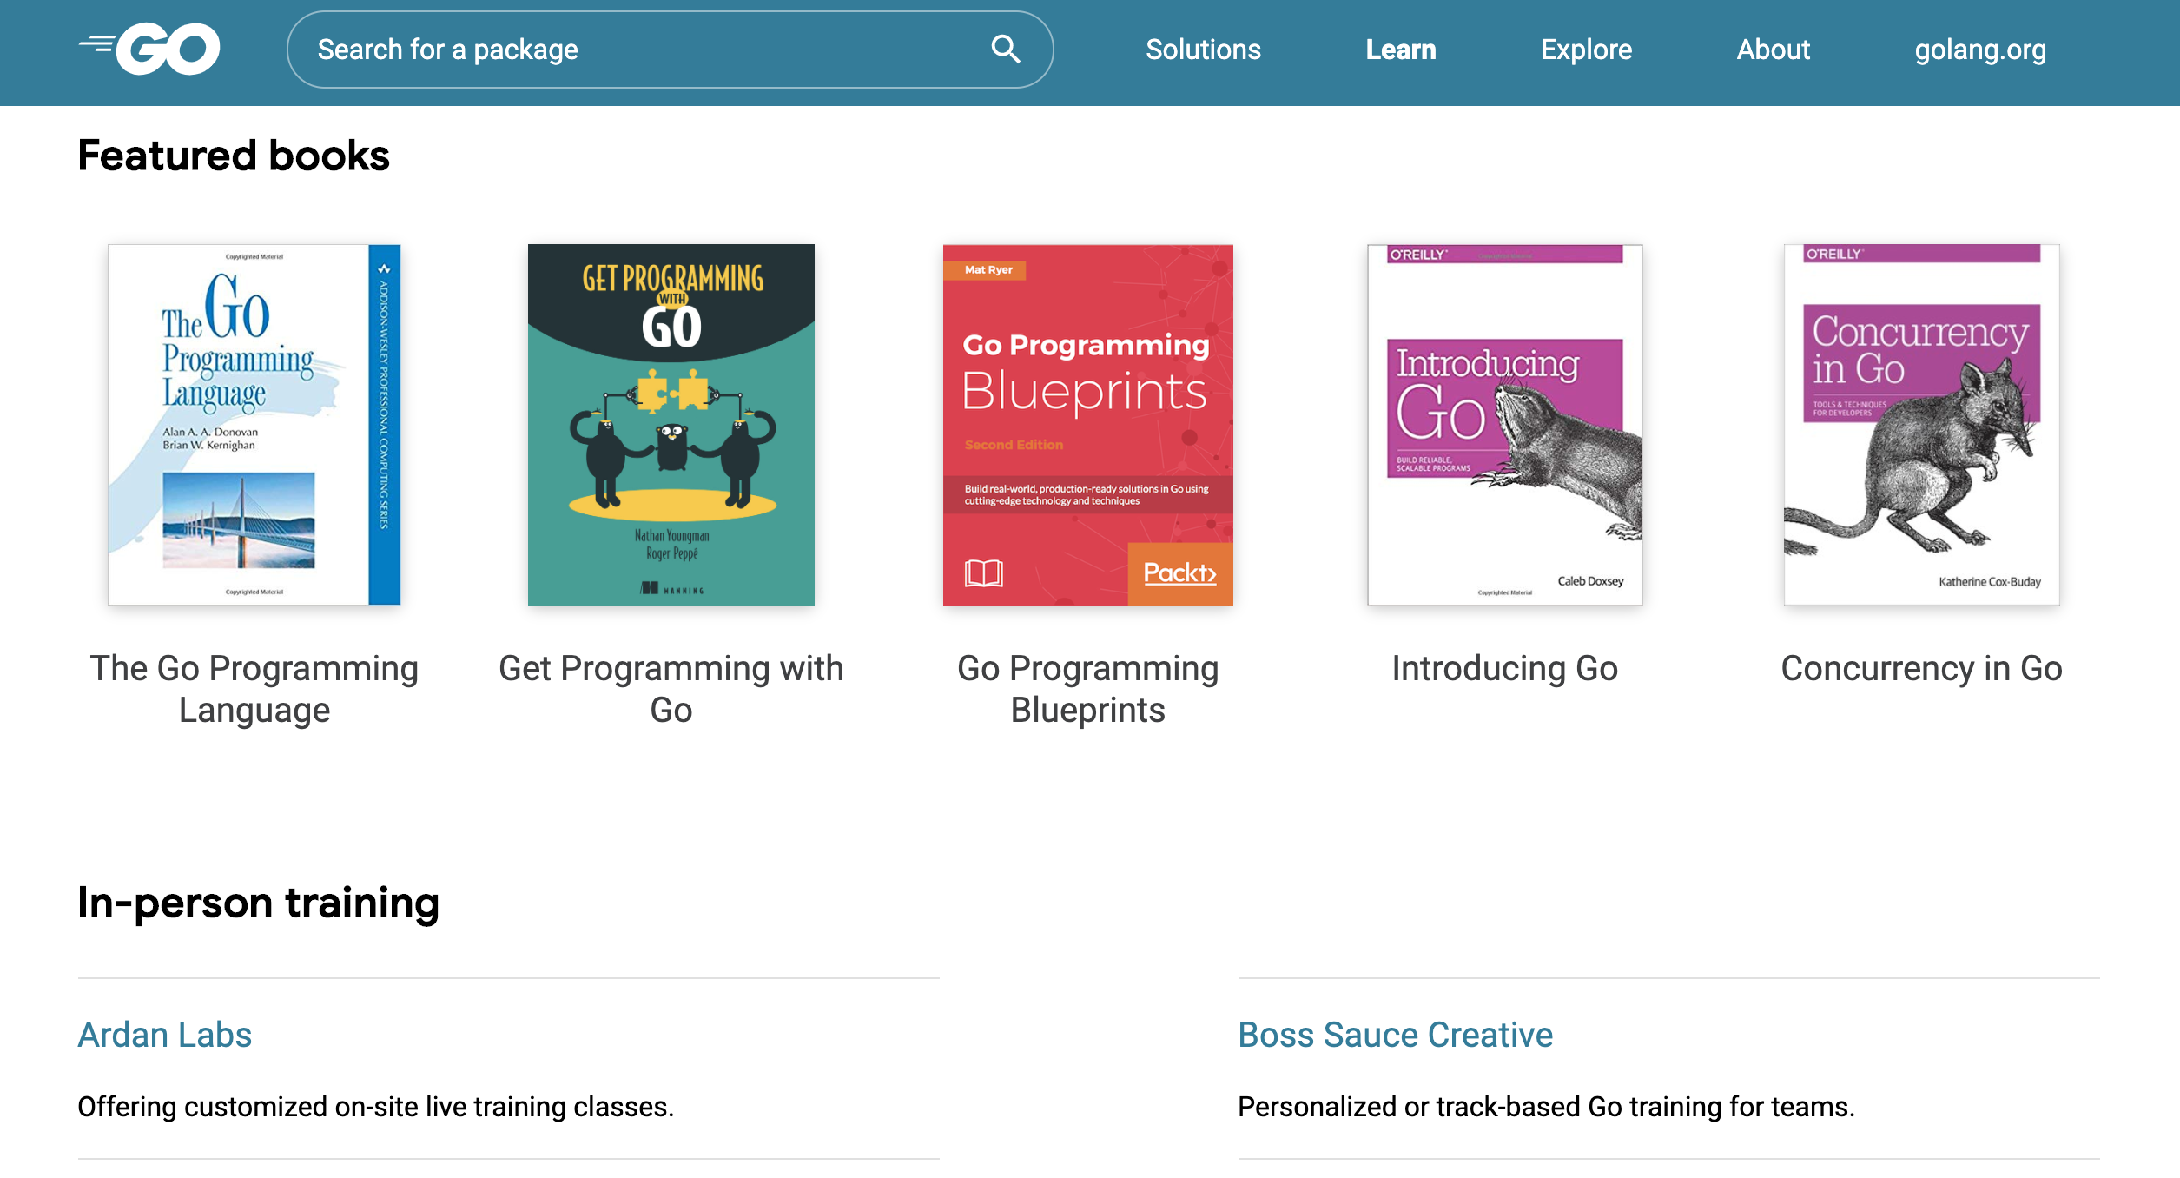
Task: Click Introducing Go O'Reilly book cover
Action: (1504, 425)
